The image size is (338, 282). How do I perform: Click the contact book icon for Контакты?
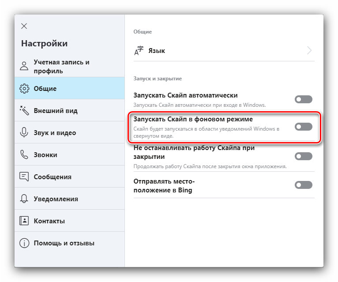pos(24,221)
